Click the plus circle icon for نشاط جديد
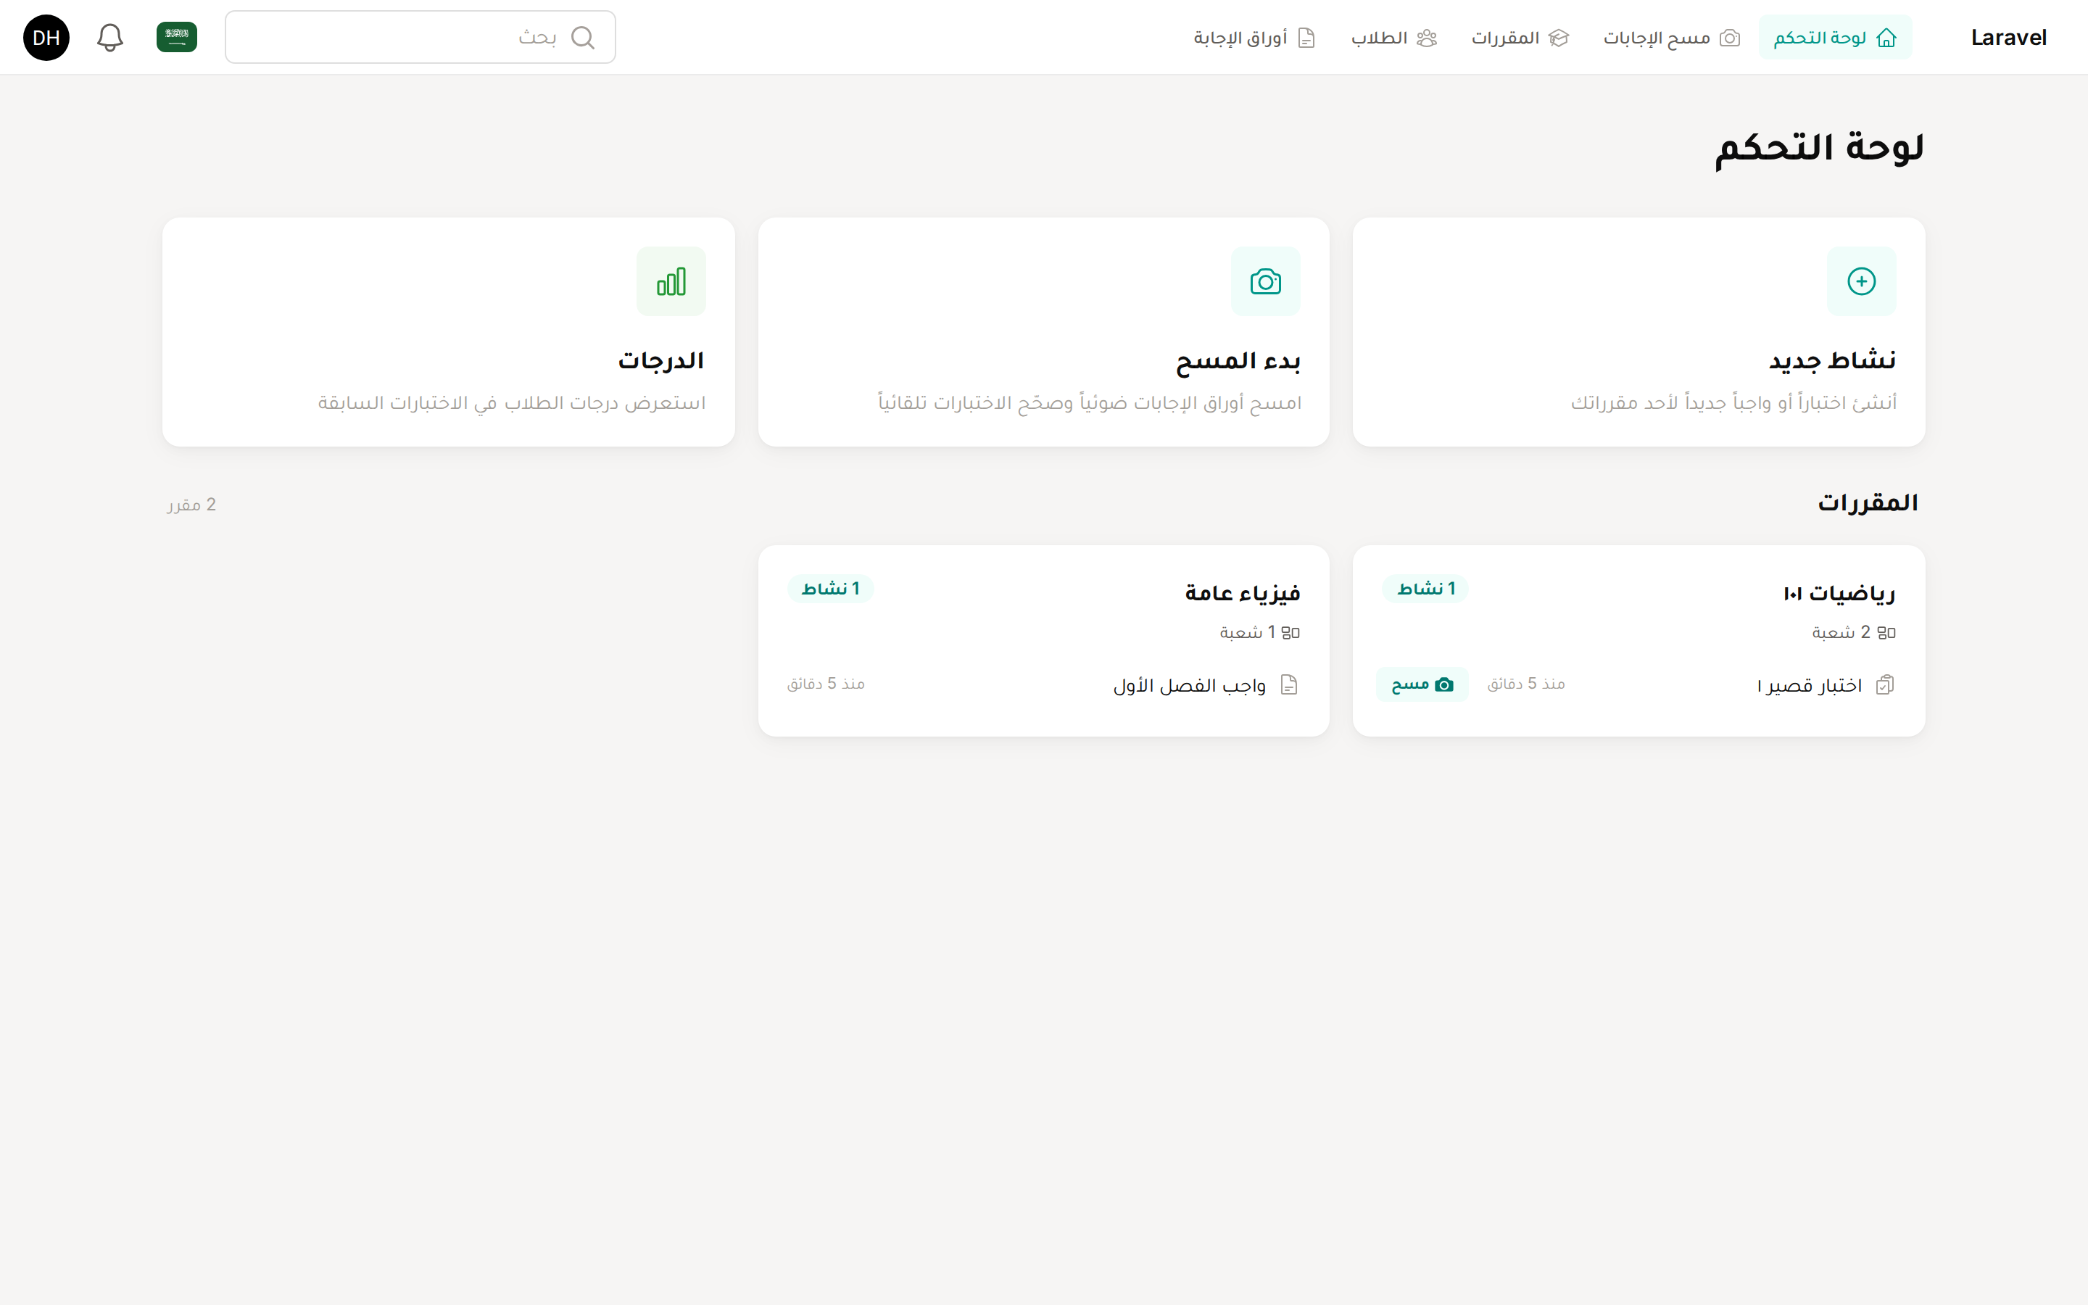Screen dimensions: 2088x1305 (1861, 281)
